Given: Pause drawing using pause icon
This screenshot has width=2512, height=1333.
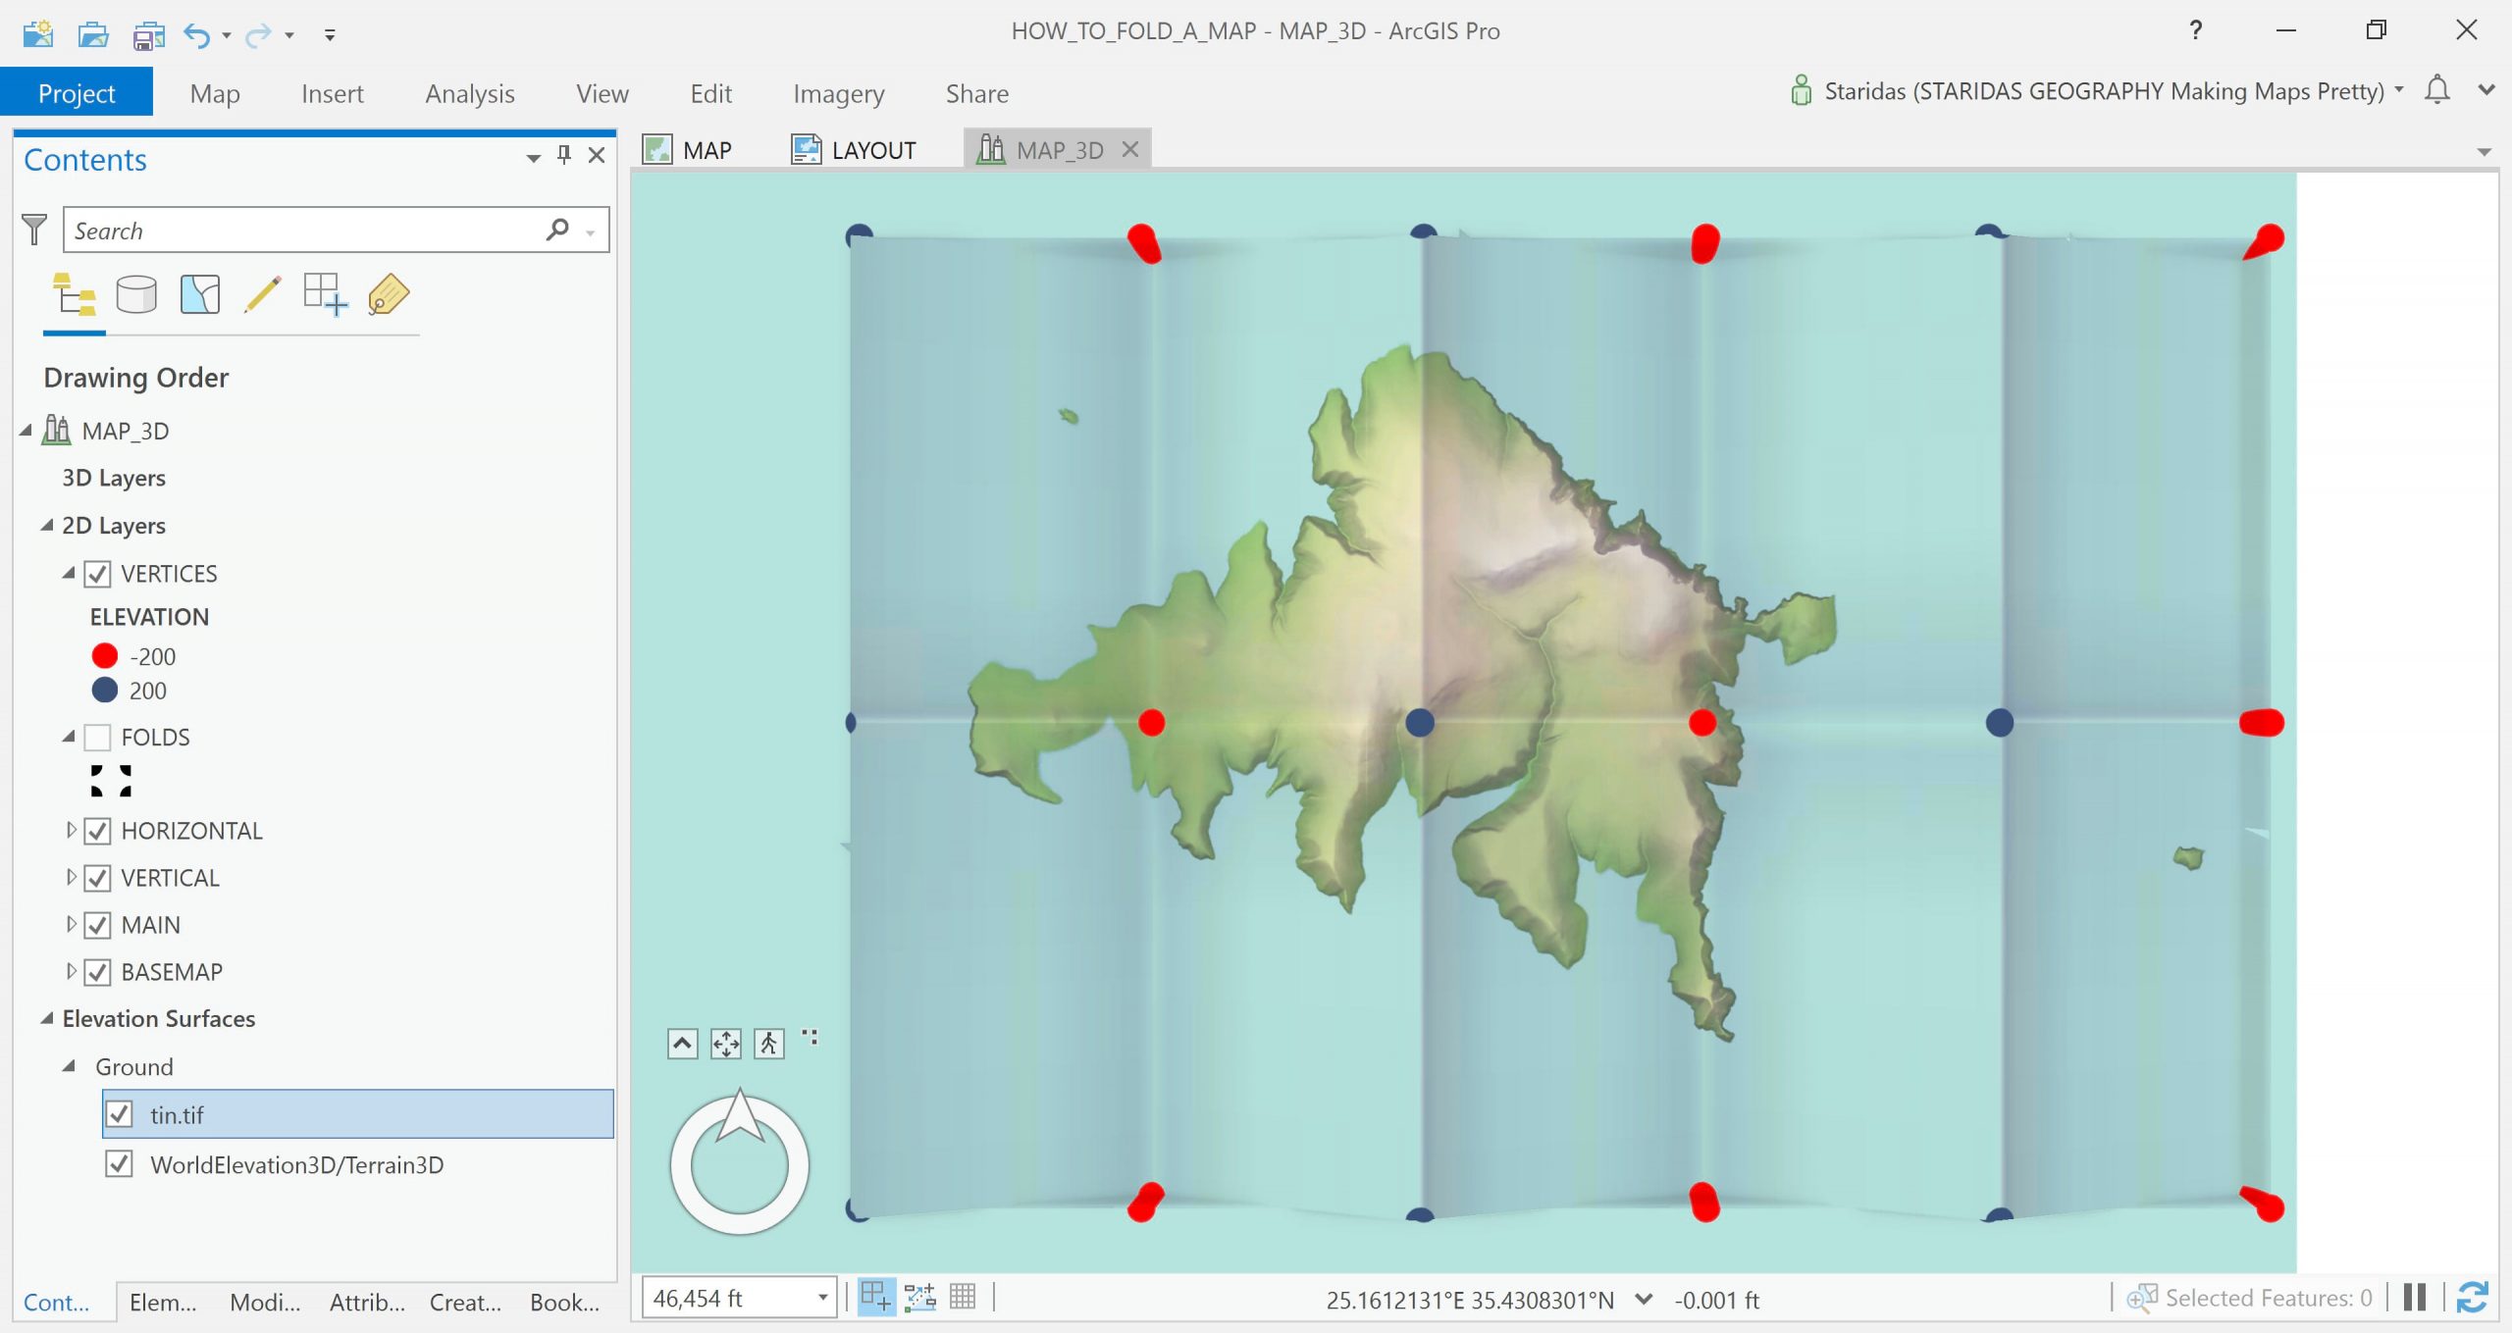Looking at the screenshot, I should coord(2415,1298).
